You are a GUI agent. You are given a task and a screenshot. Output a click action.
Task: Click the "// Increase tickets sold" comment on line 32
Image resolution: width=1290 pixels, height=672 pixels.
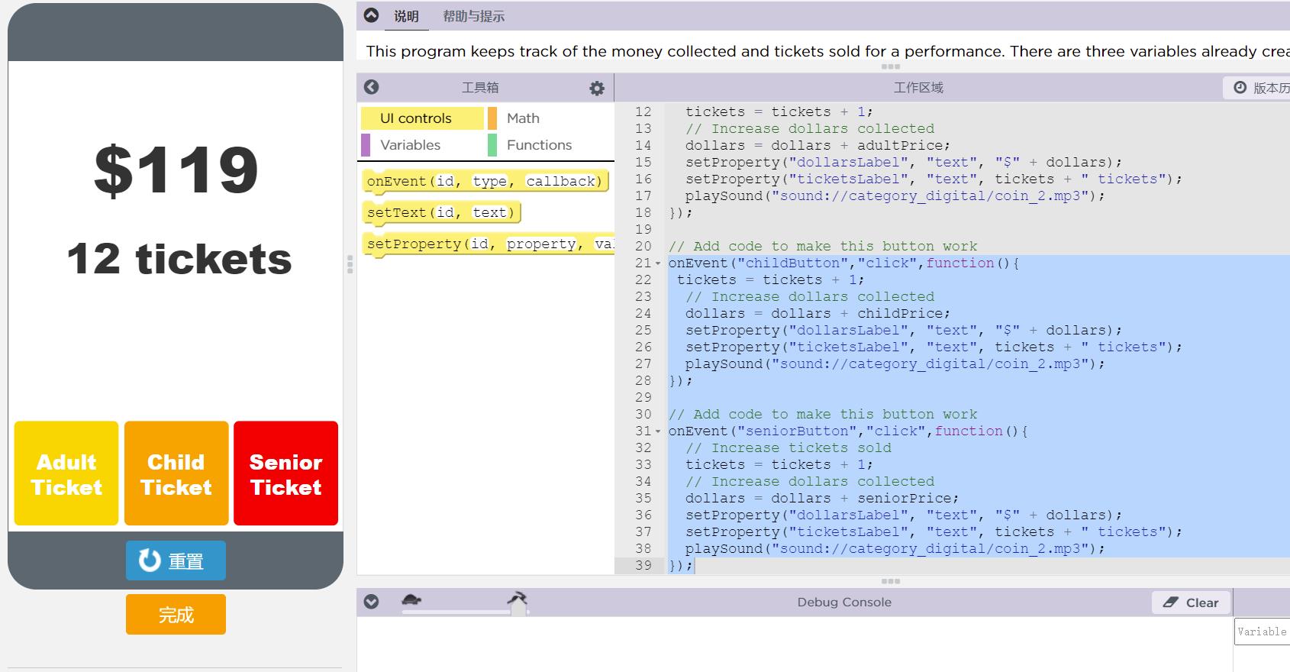[789, 447]
